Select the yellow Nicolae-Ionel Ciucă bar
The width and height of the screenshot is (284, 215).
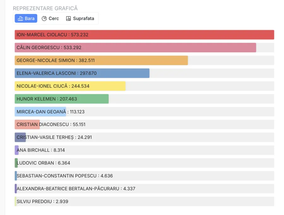pyautogui.click(x=70, y=86)
